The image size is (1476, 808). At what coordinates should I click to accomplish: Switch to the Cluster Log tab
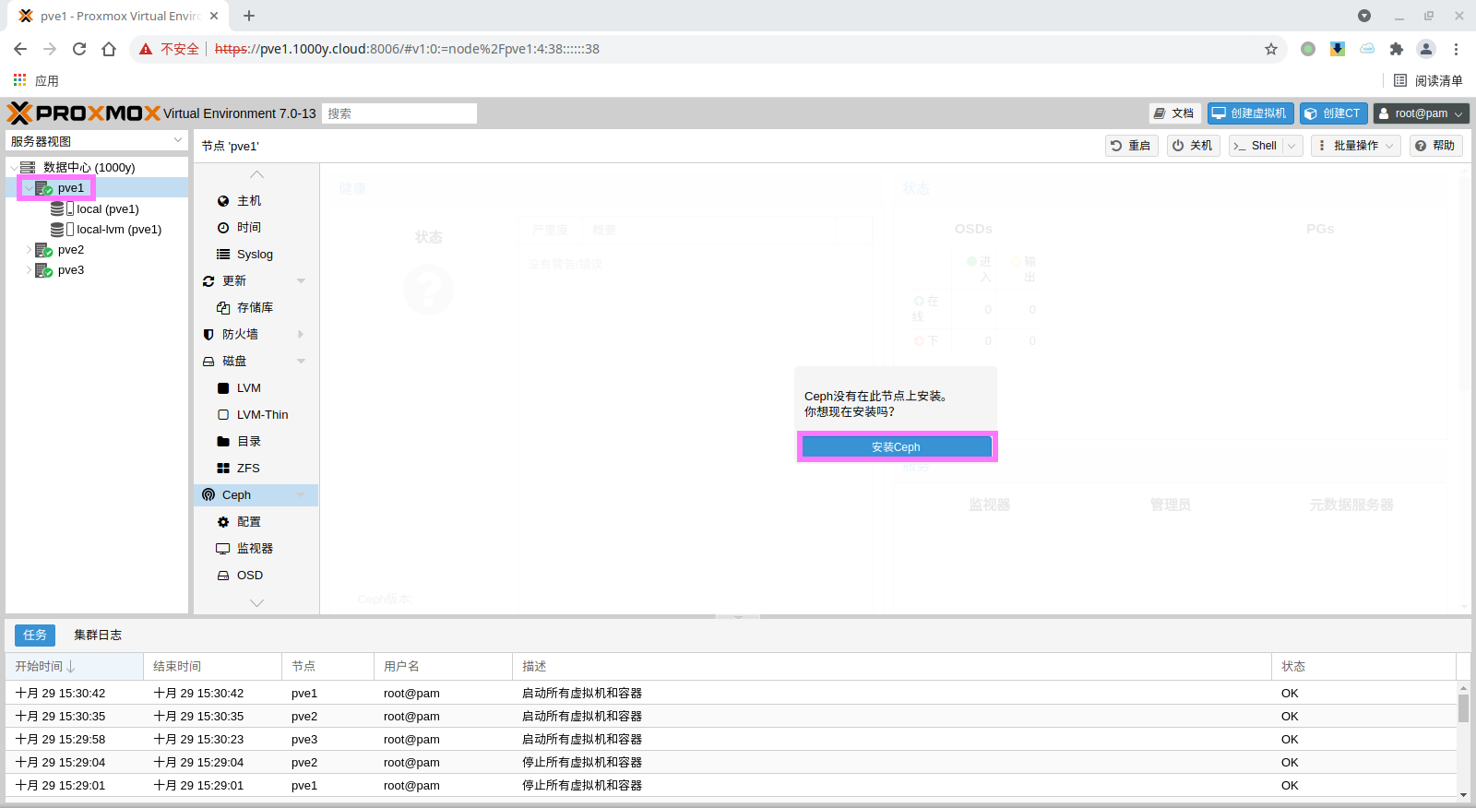point(98,635)
